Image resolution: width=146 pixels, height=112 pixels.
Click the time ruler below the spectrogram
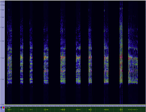(75, 106)
